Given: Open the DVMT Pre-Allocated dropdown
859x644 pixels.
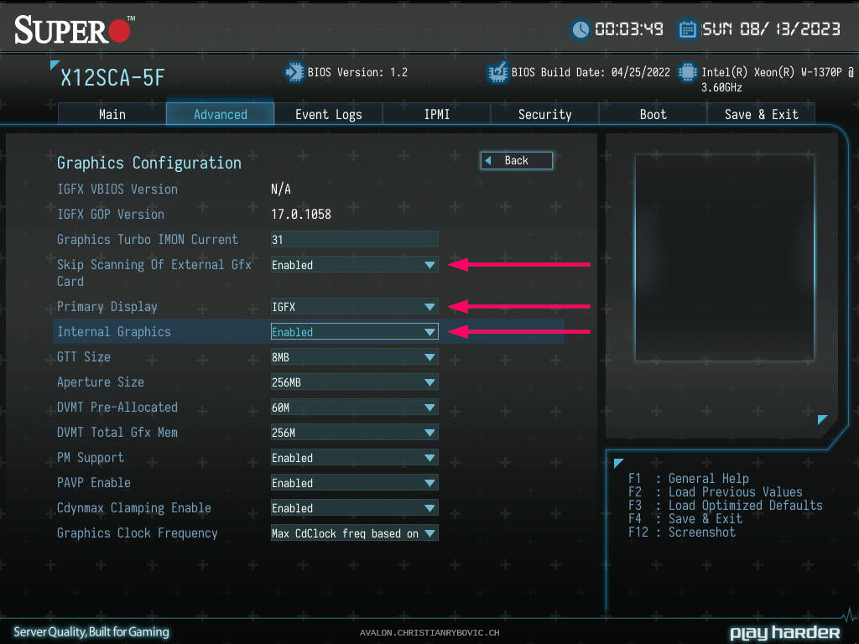Looking at the screenshot, I should tap(354, 408).
